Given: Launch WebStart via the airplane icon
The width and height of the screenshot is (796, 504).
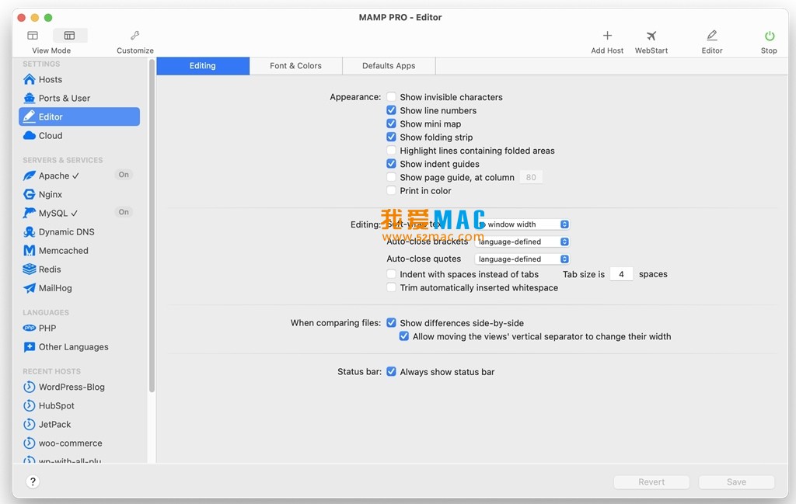Looking at the screenshot, I should tap(651, 36).
